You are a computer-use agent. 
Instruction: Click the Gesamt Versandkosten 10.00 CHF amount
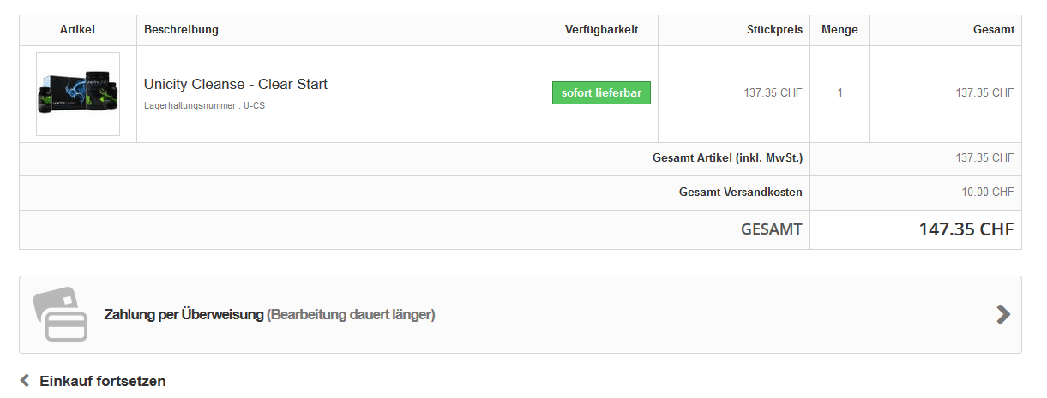point(987,193)
